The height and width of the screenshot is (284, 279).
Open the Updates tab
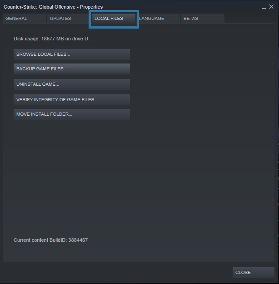pyautogui.click(x=69, y=18)
